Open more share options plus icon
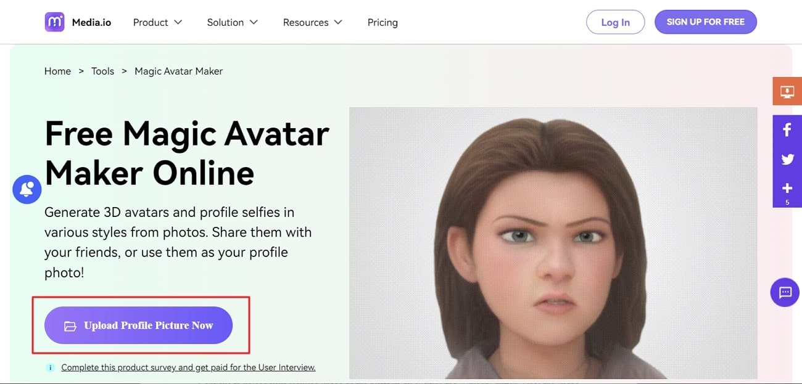Image resolution: width=802 pixels, height=384 pixels. 787,189
